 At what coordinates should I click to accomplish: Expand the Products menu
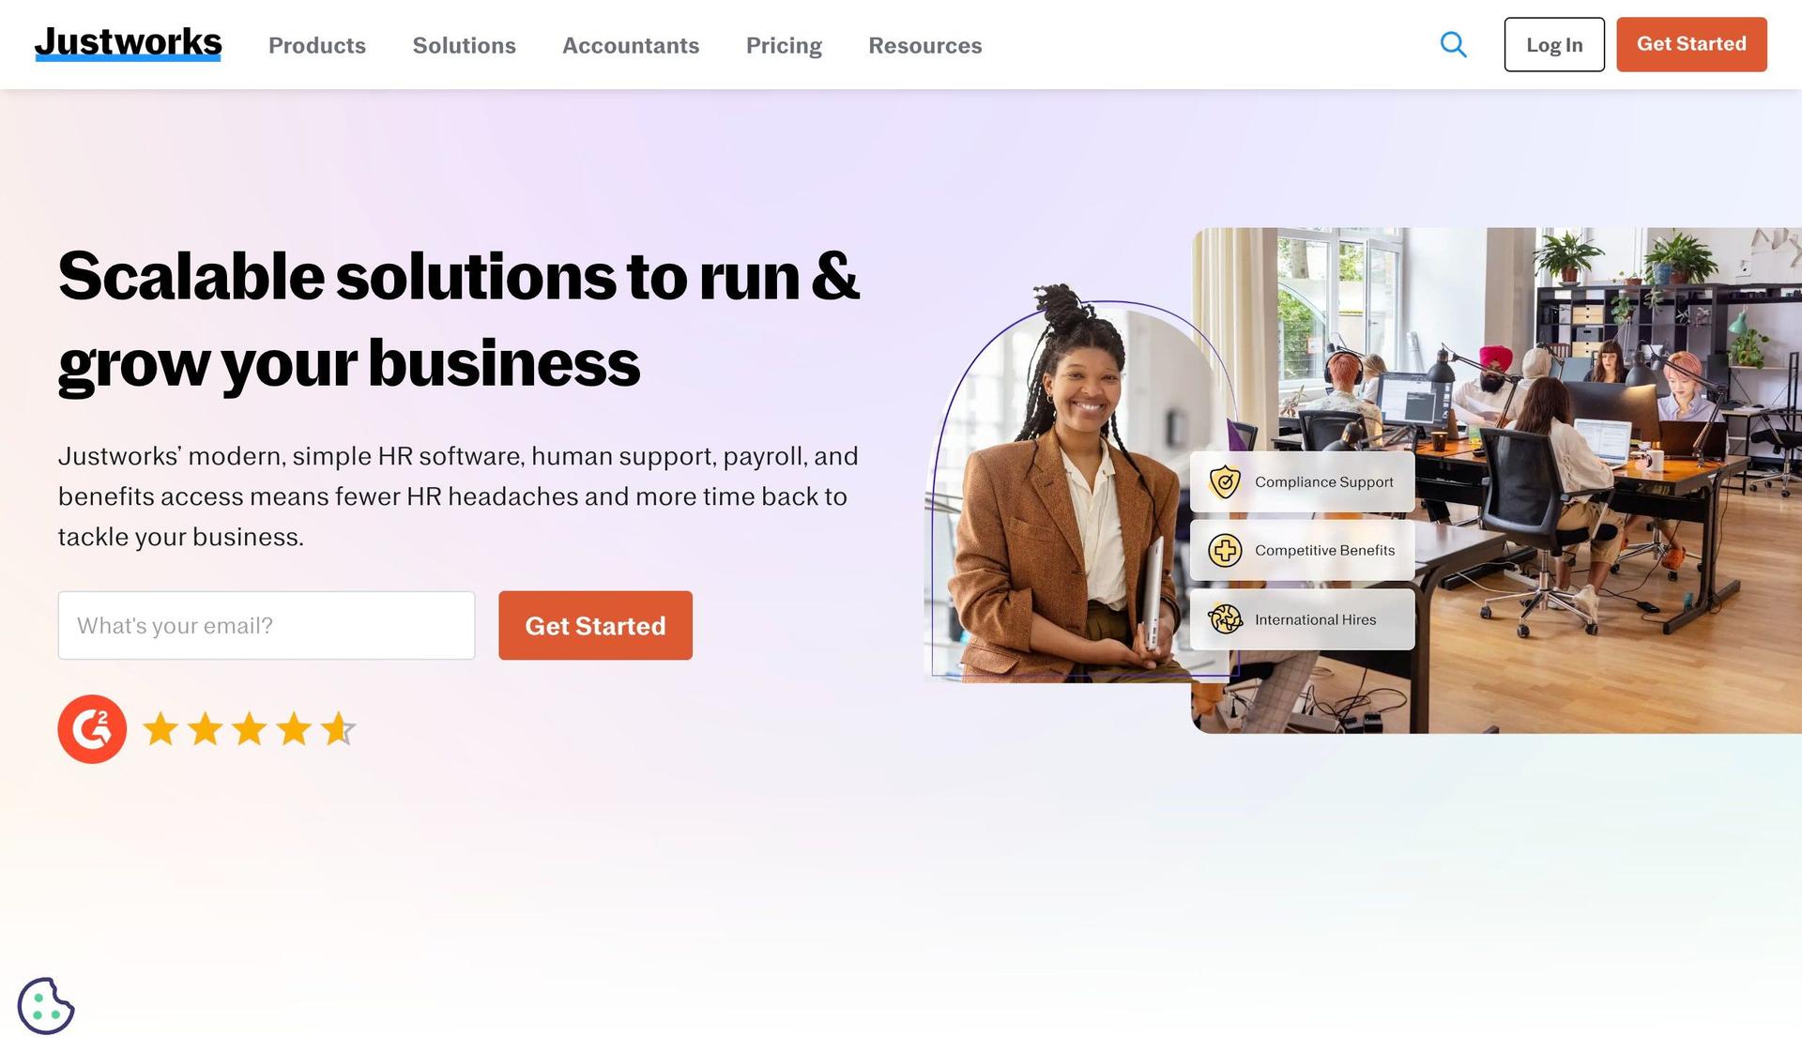click(x=317, y=45)
